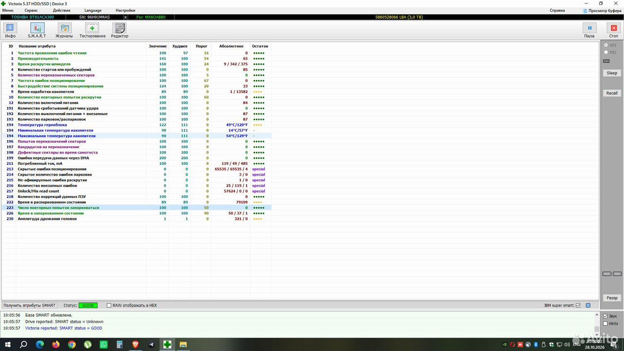624x351 pixels.
Task: Select the Температура гермоблока attribute row
Action: click(x=136, y=125)
